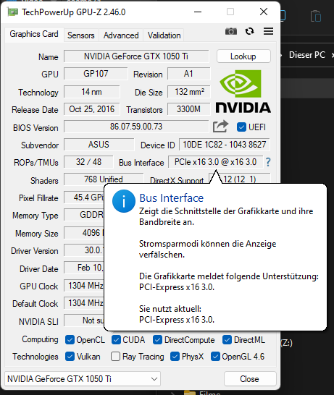The width and height of the screenshot is (334, 395).
Task: Click the ROPs/TMUs field 32 / 48
Action: click(88, 162)
